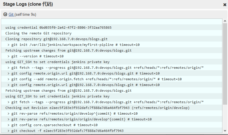Click the self time 9s label

coord(25,14)
